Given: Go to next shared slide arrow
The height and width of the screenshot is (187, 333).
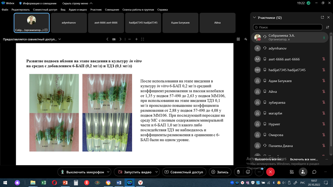Looking at the screenshot, I should (121, 39).
